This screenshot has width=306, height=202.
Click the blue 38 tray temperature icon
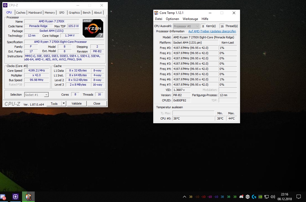(x=222, y=197)
